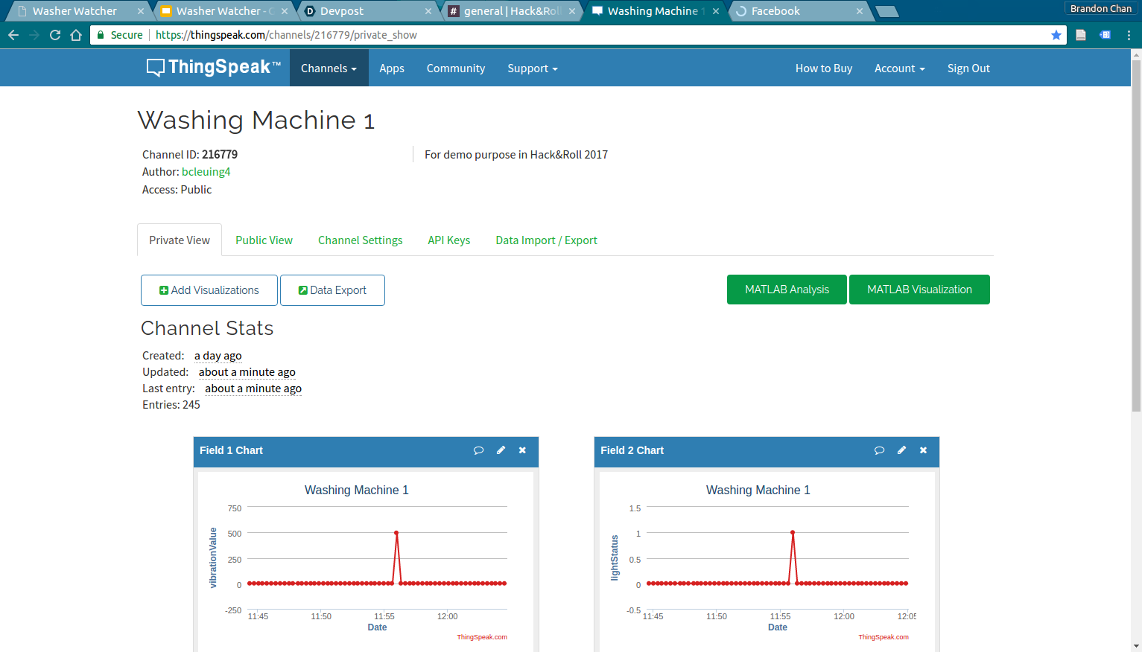Click the browser back arrow
This screenshot has width=1142, height=652.
[x=13, y=35]
